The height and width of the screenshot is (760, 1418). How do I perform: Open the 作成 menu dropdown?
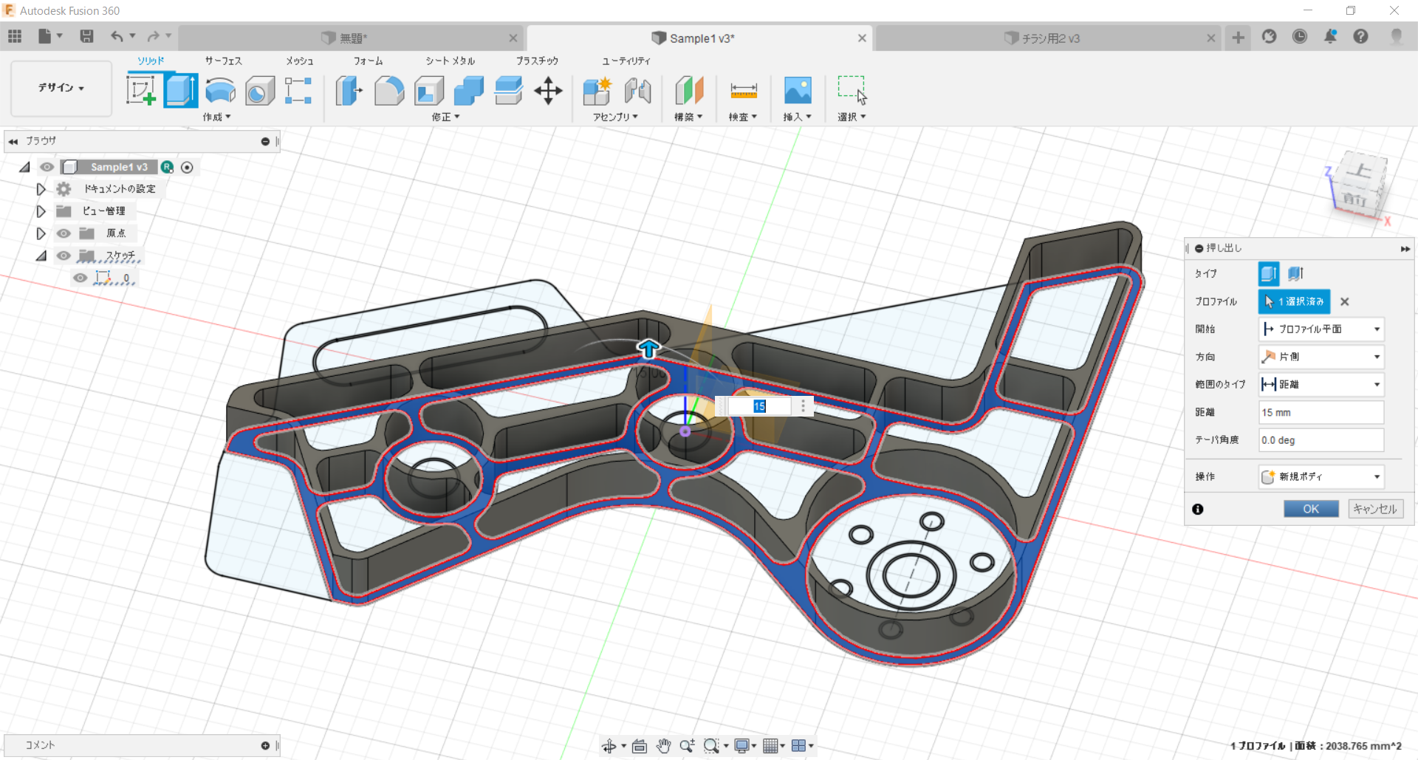pyautogui.click(x=217, y=117)
